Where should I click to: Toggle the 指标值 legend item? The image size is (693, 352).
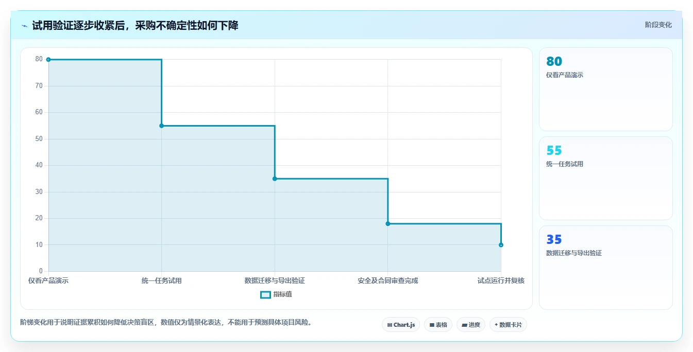pyautogui.click(x=276, y=294)
